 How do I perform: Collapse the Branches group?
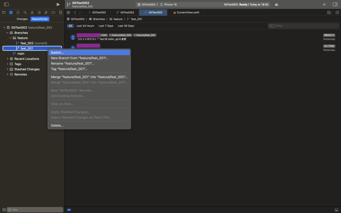7,33
